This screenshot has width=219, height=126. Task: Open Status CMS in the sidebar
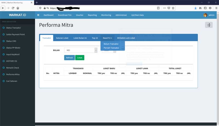pyautogui.click(x=11, y=41)
